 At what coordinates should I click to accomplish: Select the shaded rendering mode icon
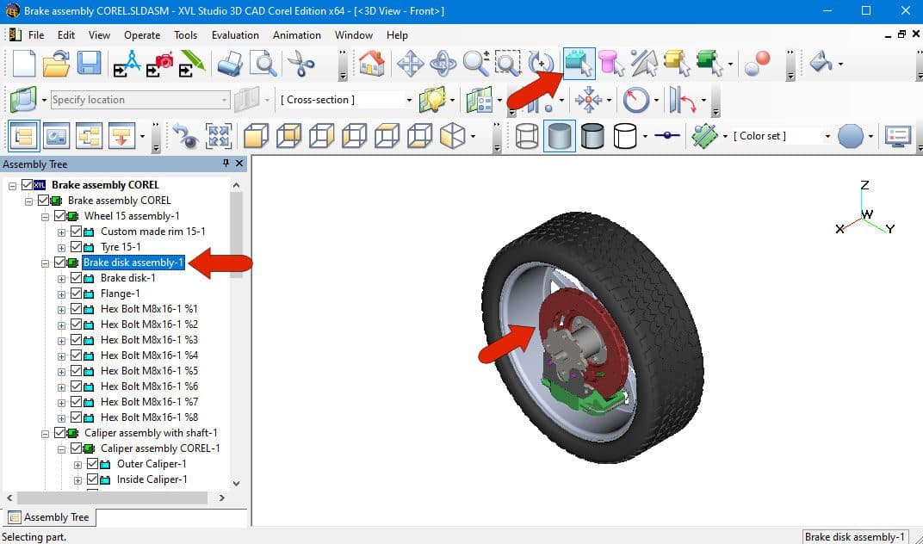[x=559, y=135]
